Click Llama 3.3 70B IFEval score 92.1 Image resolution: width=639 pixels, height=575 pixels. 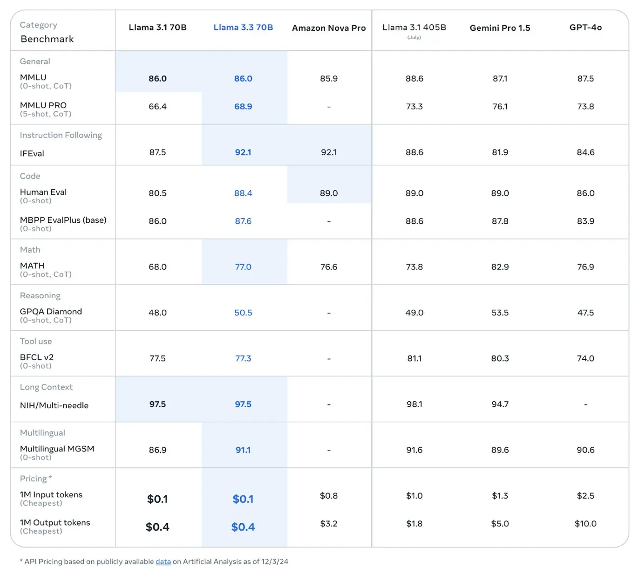[243, 152]
